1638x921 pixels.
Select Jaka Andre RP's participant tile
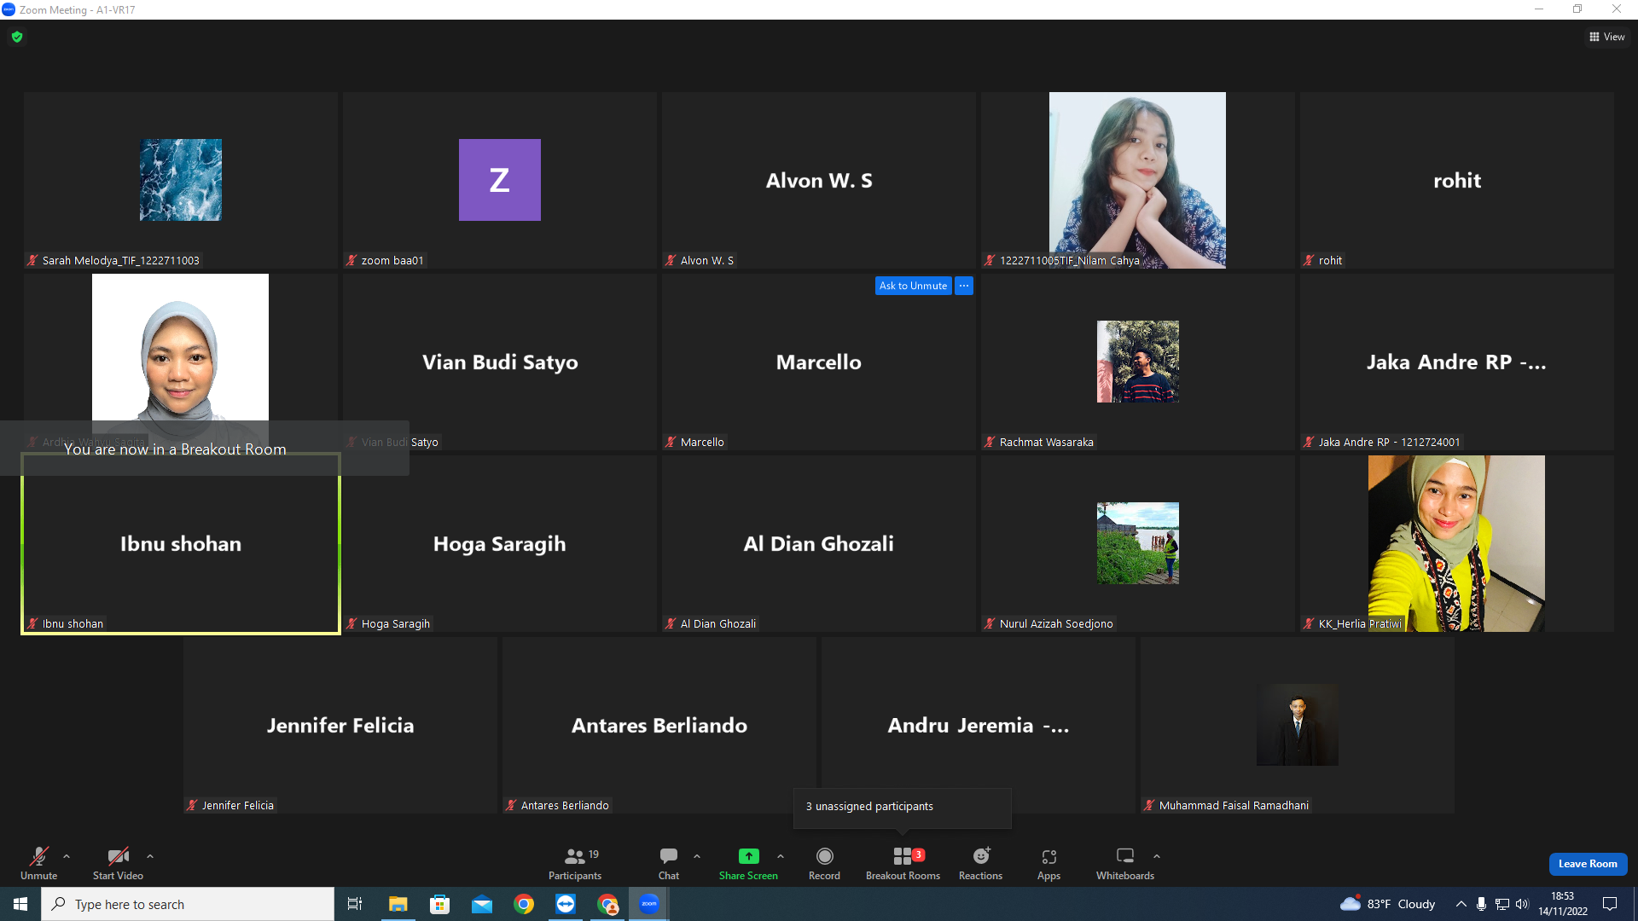(1457, 362)
